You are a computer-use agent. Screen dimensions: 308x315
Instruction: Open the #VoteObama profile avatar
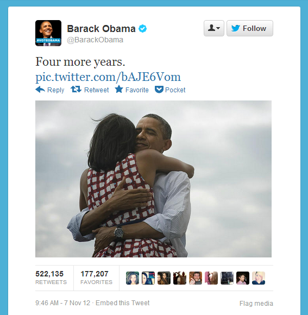[x=48, y=33]
